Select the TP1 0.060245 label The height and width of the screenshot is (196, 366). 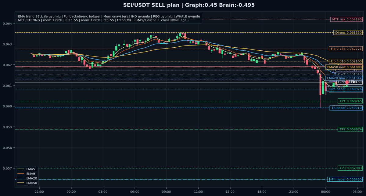350,101
